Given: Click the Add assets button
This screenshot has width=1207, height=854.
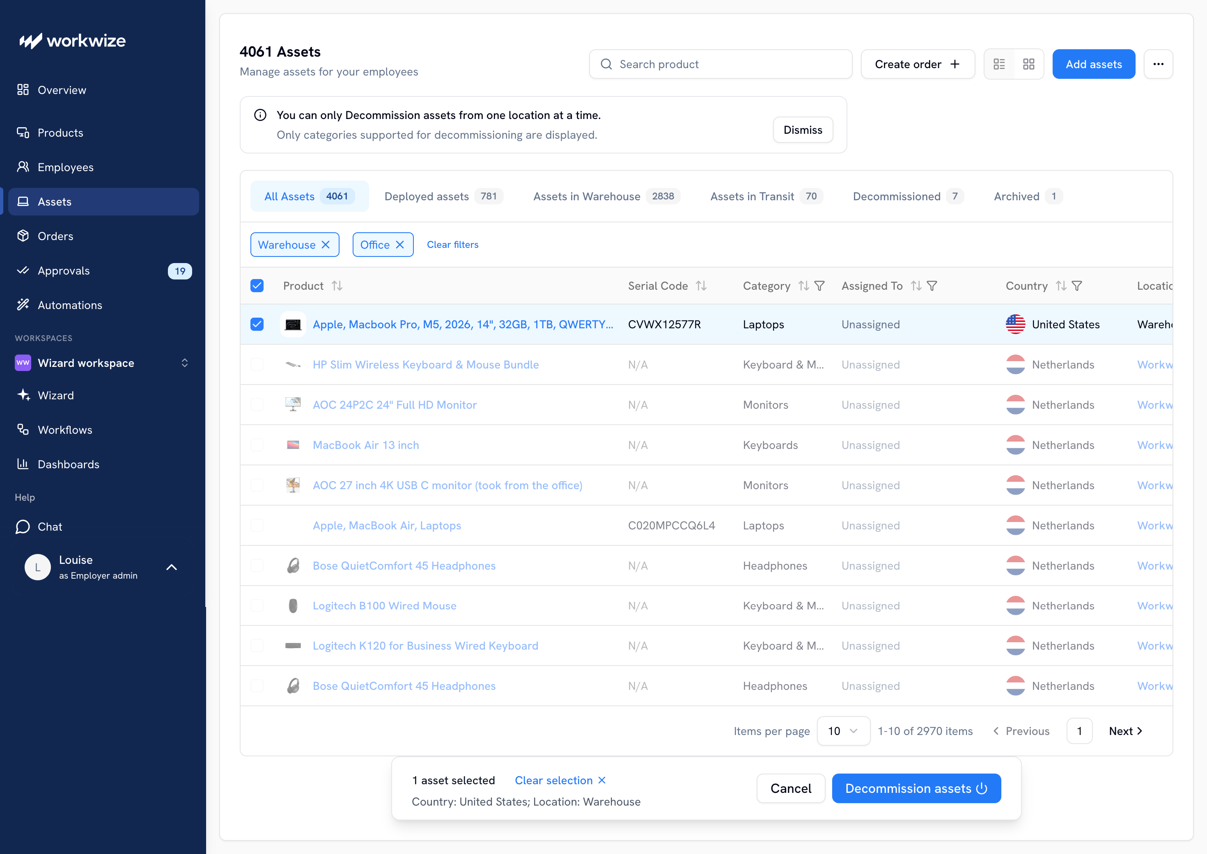Looking at the screenshot, I should pyautogui.click(x=1093, y=64).
